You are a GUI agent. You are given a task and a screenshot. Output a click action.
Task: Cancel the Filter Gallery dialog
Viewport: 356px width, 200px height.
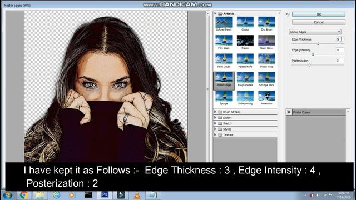pos(319,22)
